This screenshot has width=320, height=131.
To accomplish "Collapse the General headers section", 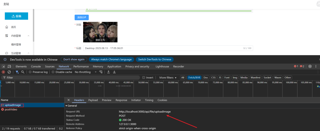I will coord(66,106).
